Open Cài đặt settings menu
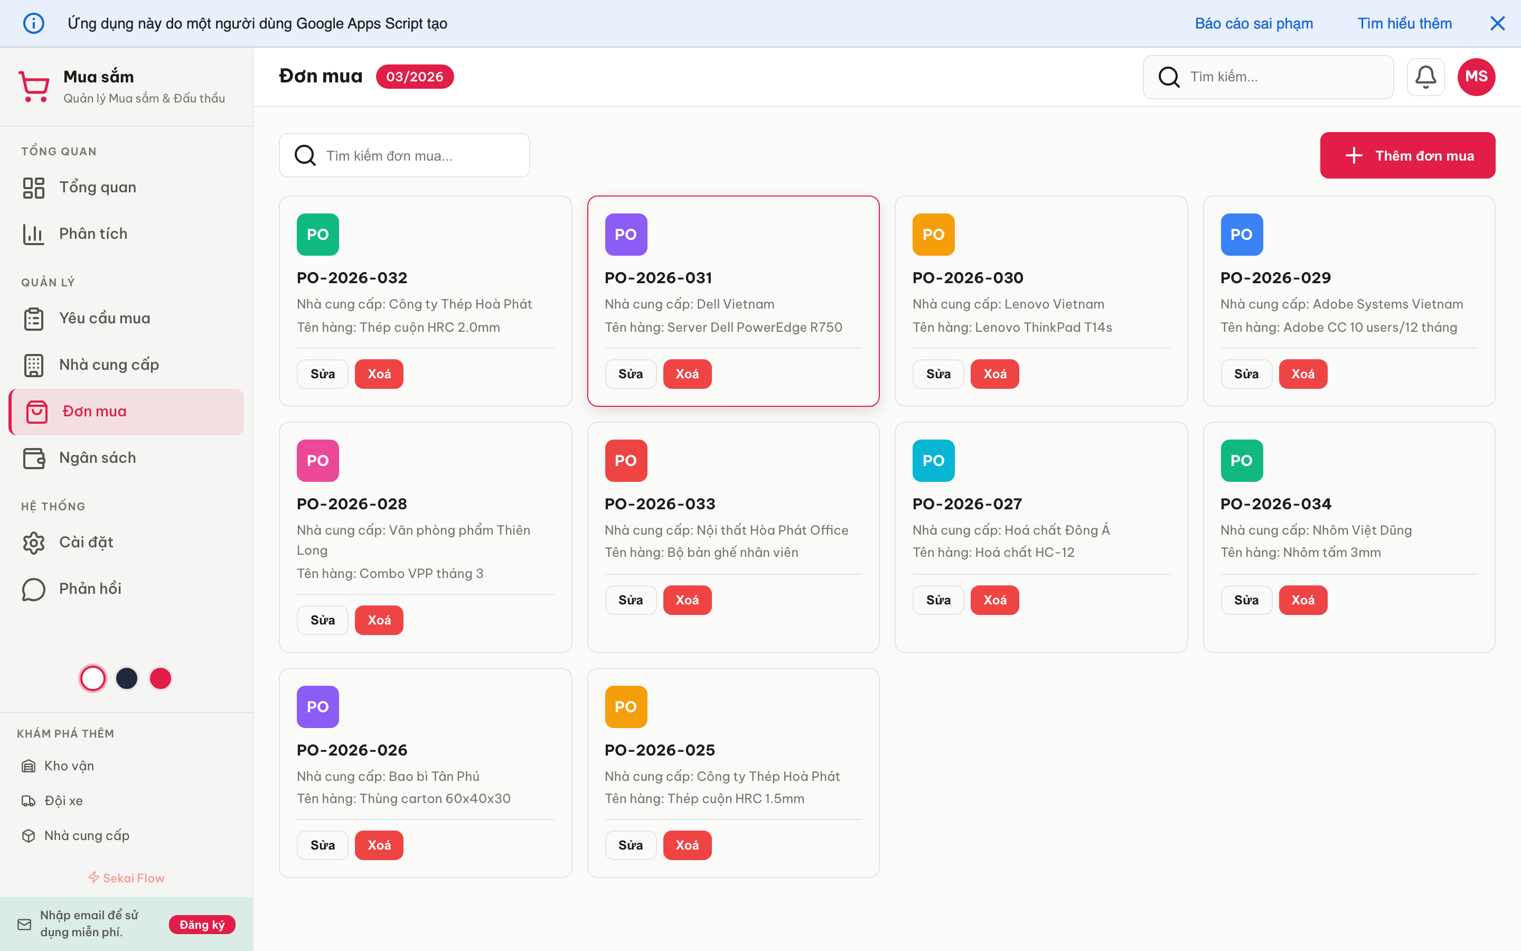This screenshot has width=1521, height=951. [86, 542]
